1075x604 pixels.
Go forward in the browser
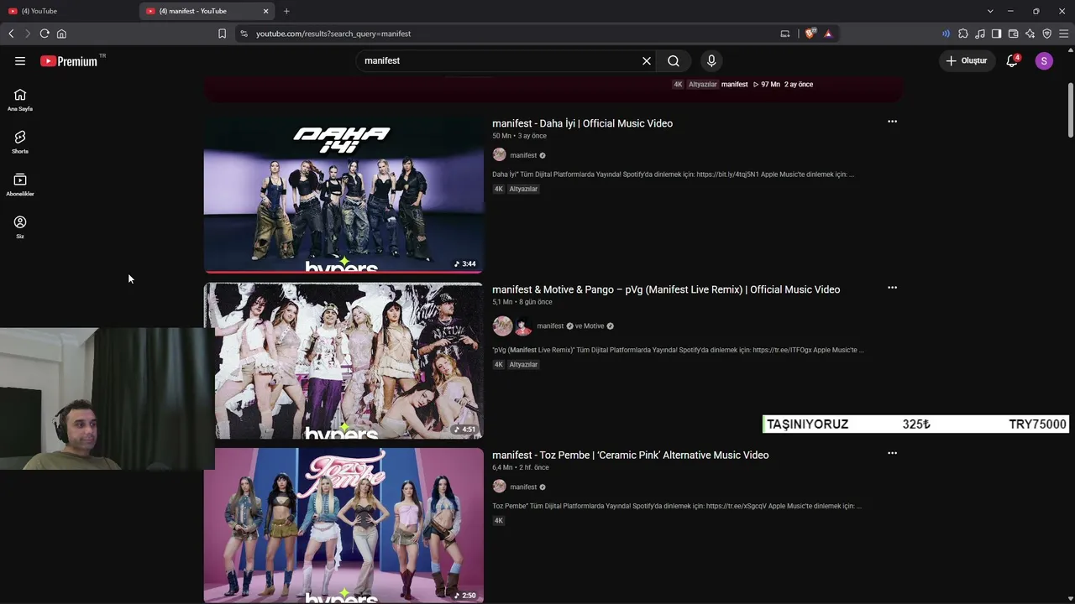(x=27, y=34)
